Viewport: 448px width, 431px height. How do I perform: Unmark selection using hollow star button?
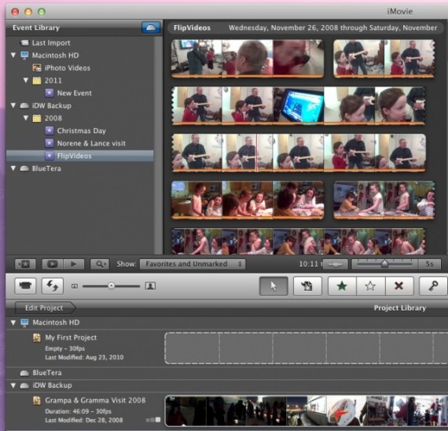[370, 285]
